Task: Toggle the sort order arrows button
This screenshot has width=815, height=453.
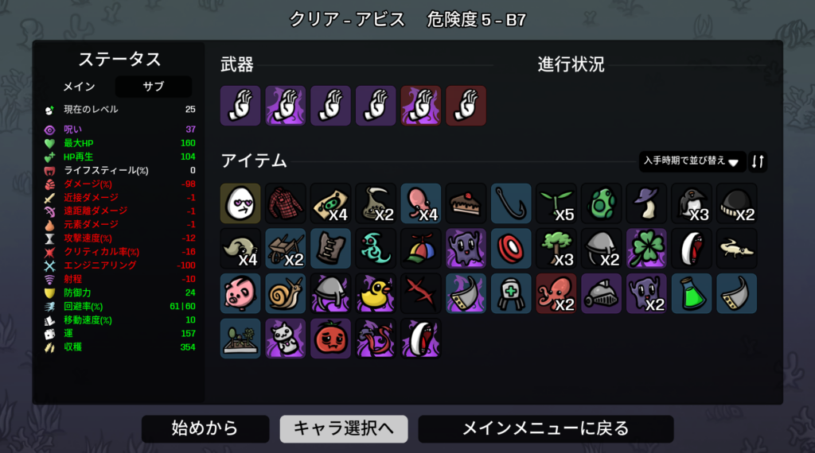Action: pyautogui.click(x=758, y=161)
